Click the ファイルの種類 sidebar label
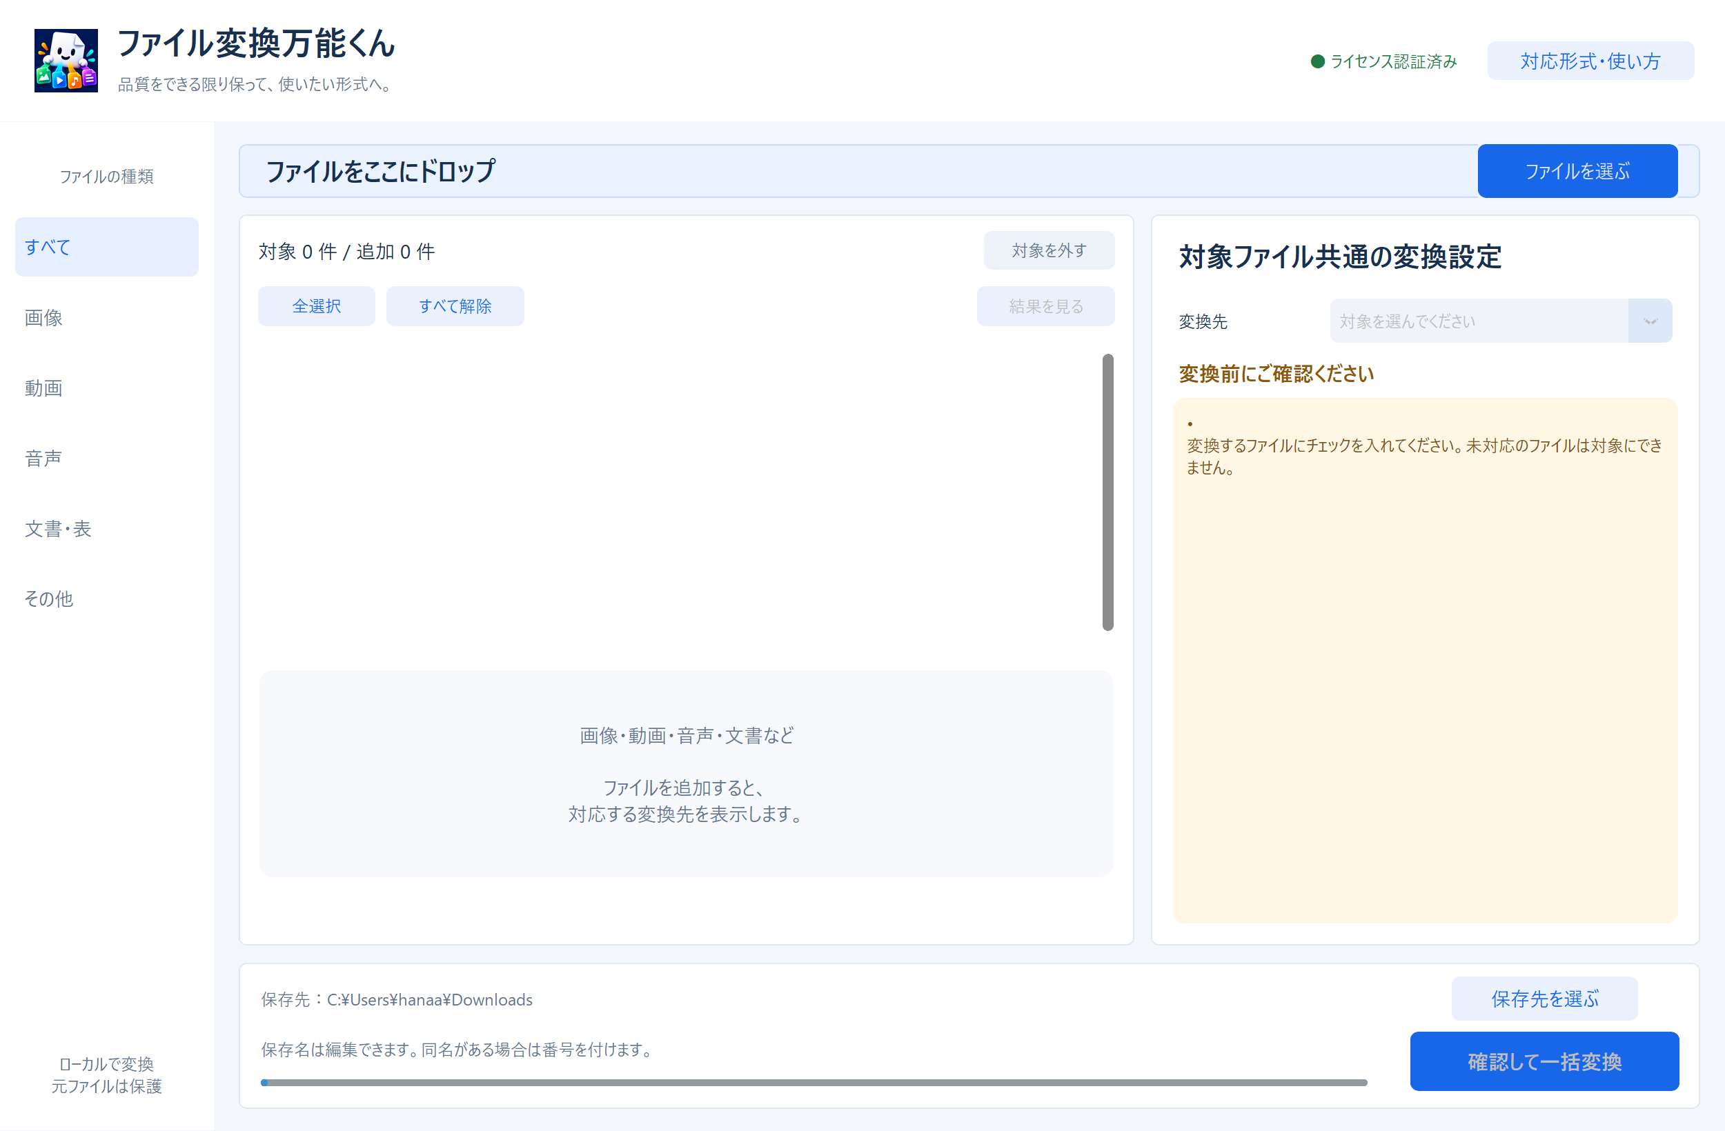Screen dimensions: 1725x1131 (x=106, y=176)
